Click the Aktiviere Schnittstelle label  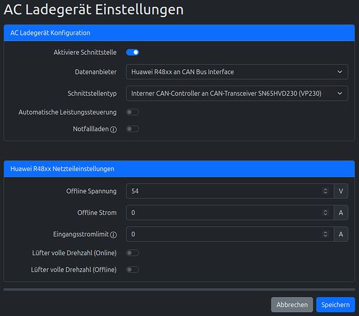pos(85,53)
